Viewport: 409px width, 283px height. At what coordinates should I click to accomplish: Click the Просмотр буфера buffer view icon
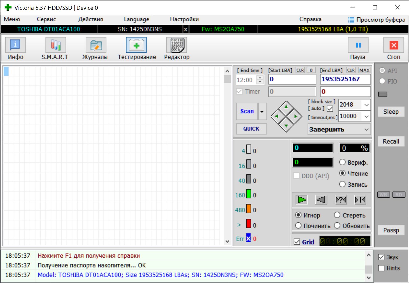click(x=351, y=20)
